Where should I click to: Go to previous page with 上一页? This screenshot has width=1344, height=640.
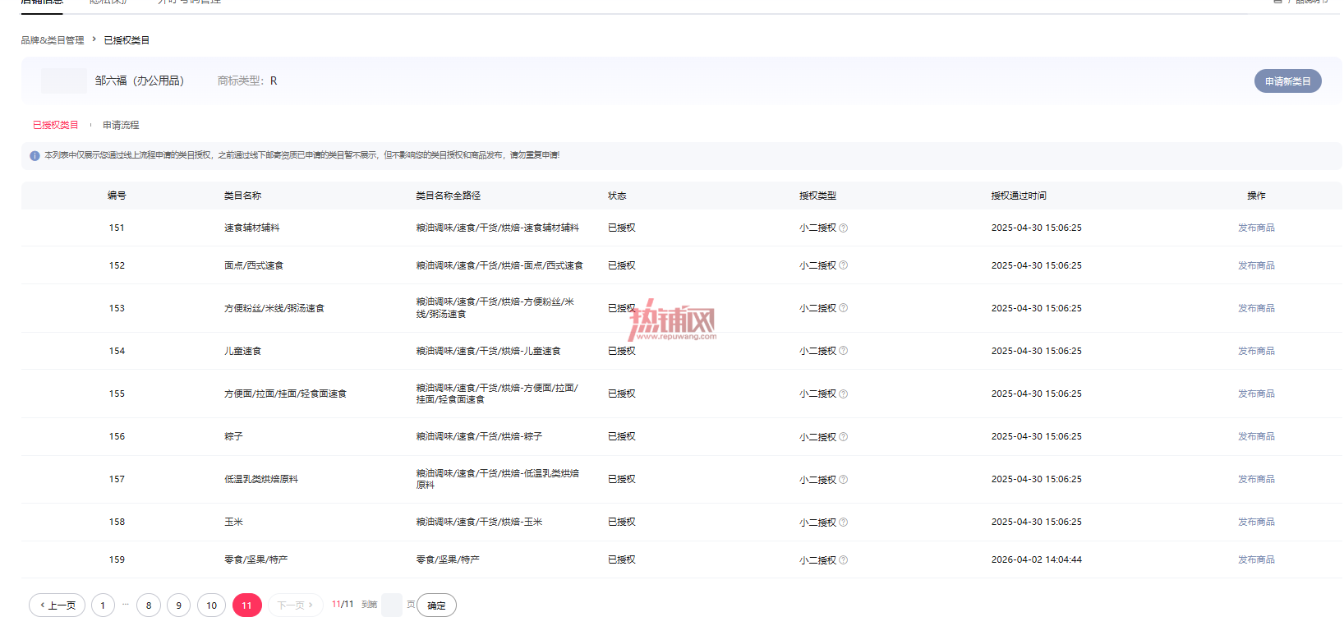(x=58, y=605)
